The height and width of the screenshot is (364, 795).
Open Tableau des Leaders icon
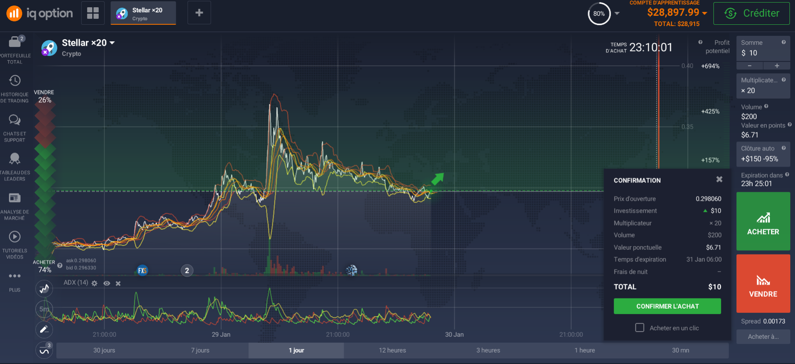[15, 159]
